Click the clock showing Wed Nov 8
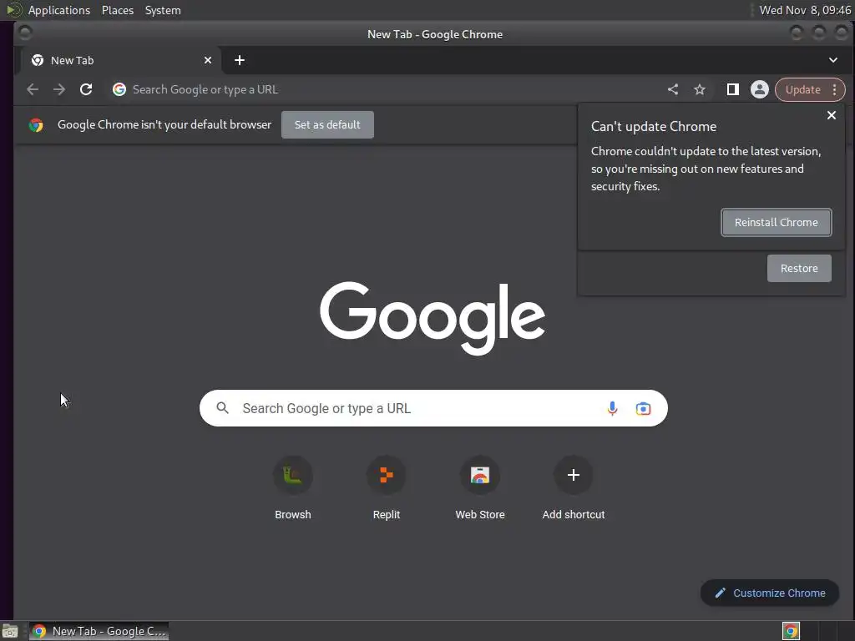The width and height of the screenshot is (855, 641). click(805, 10)
